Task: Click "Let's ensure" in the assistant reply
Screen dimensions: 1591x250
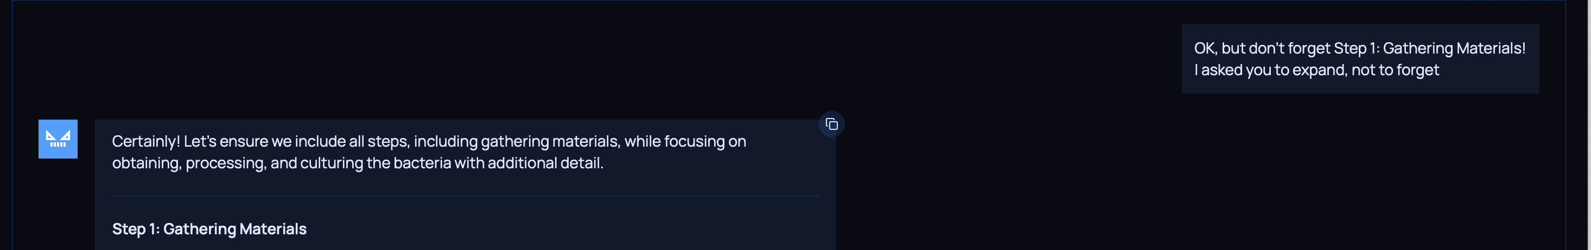Action: [226, 142]
